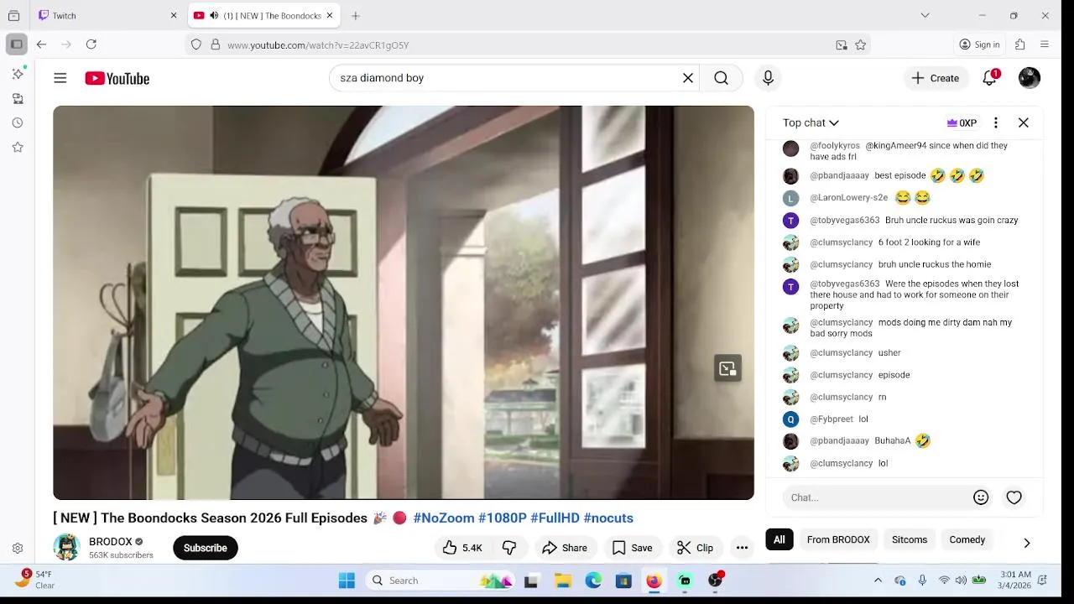
Task: Run the YouTube search magnifier button
Action: [x=722, y=78]
